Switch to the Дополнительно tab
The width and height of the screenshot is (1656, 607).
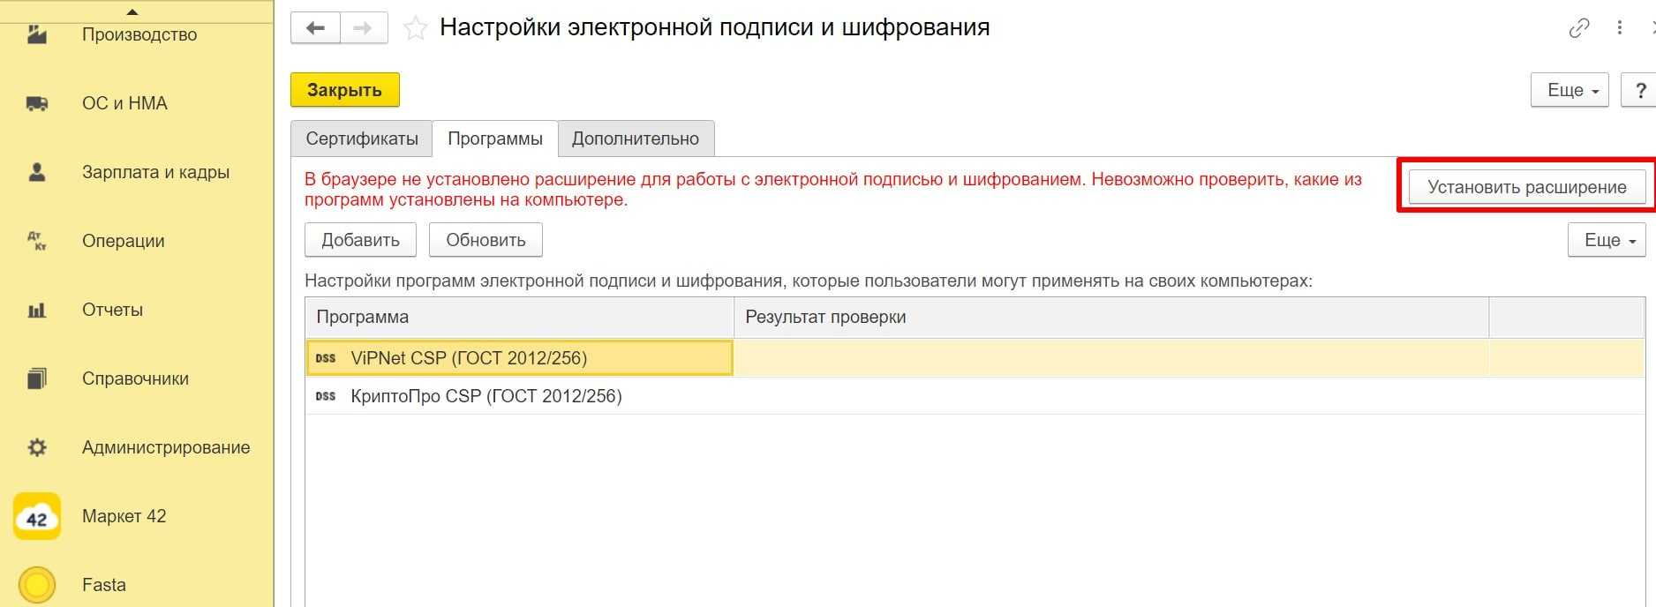[x=636, y=139]
